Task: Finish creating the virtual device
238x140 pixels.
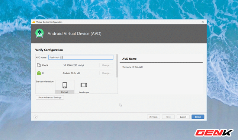Action: 198,117
